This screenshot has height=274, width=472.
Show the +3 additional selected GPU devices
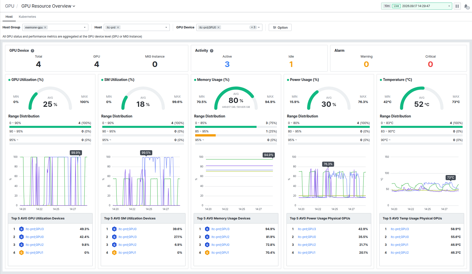253,27
